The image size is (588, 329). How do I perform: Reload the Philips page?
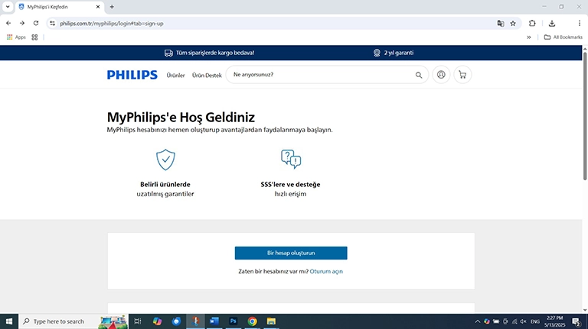click(x=36, y=23)
